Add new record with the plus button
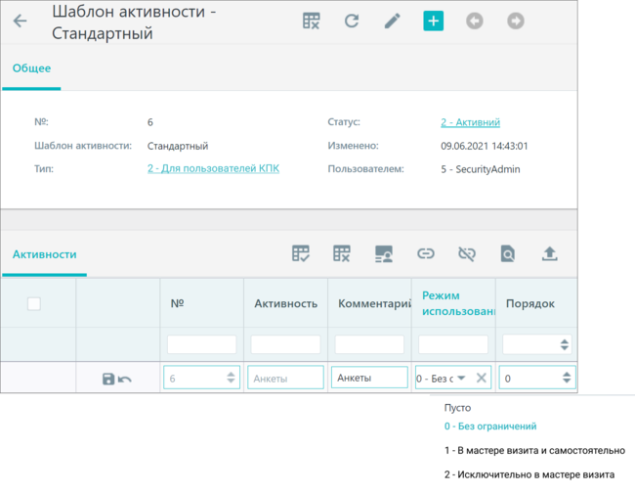The image size is (635, 494). (x=434, y=21)
